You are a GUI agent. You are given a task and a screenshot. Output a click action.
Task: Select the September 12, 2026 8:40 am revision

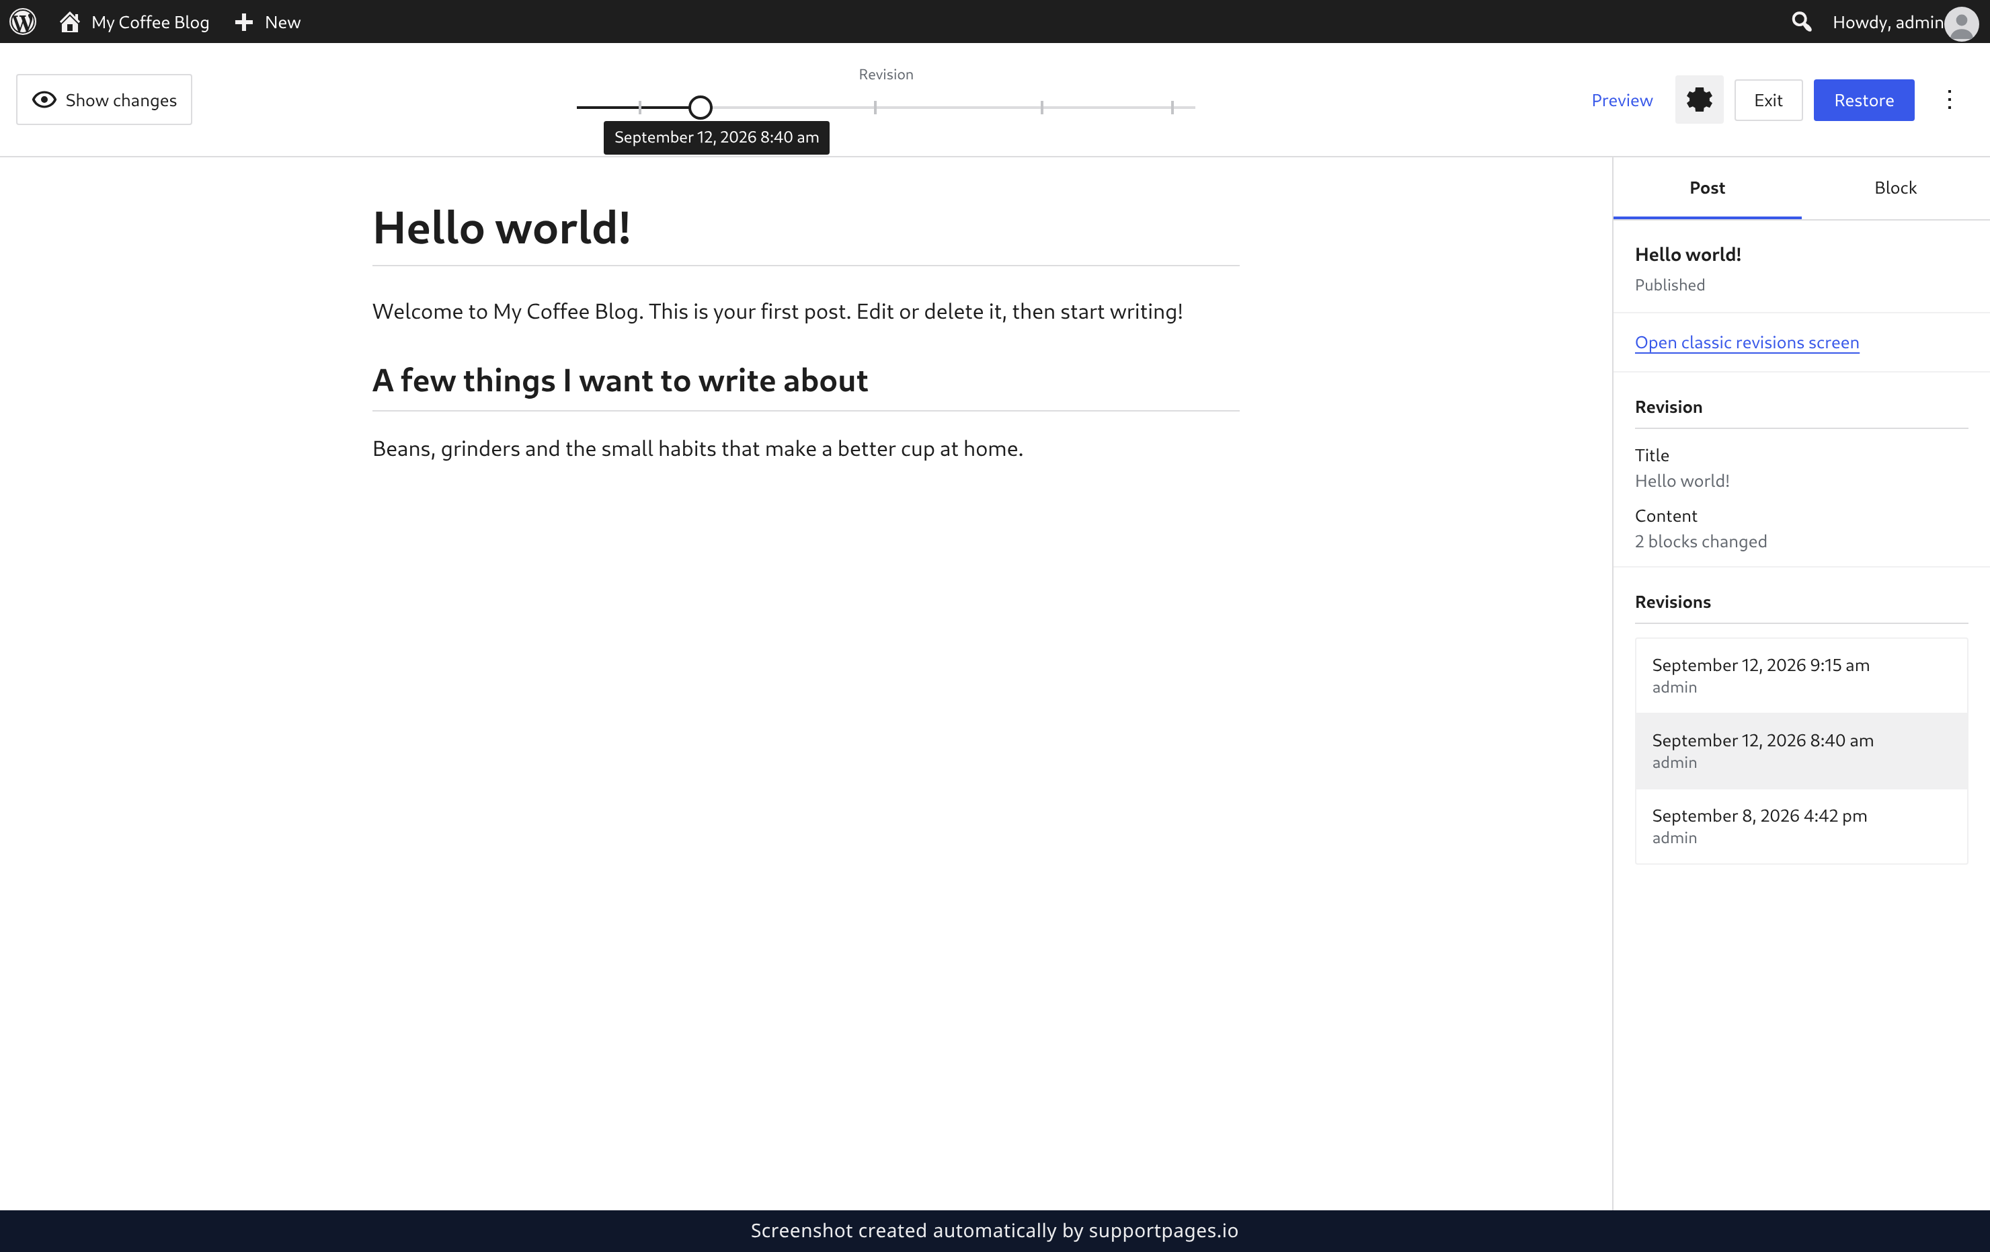coord(1801,750)
